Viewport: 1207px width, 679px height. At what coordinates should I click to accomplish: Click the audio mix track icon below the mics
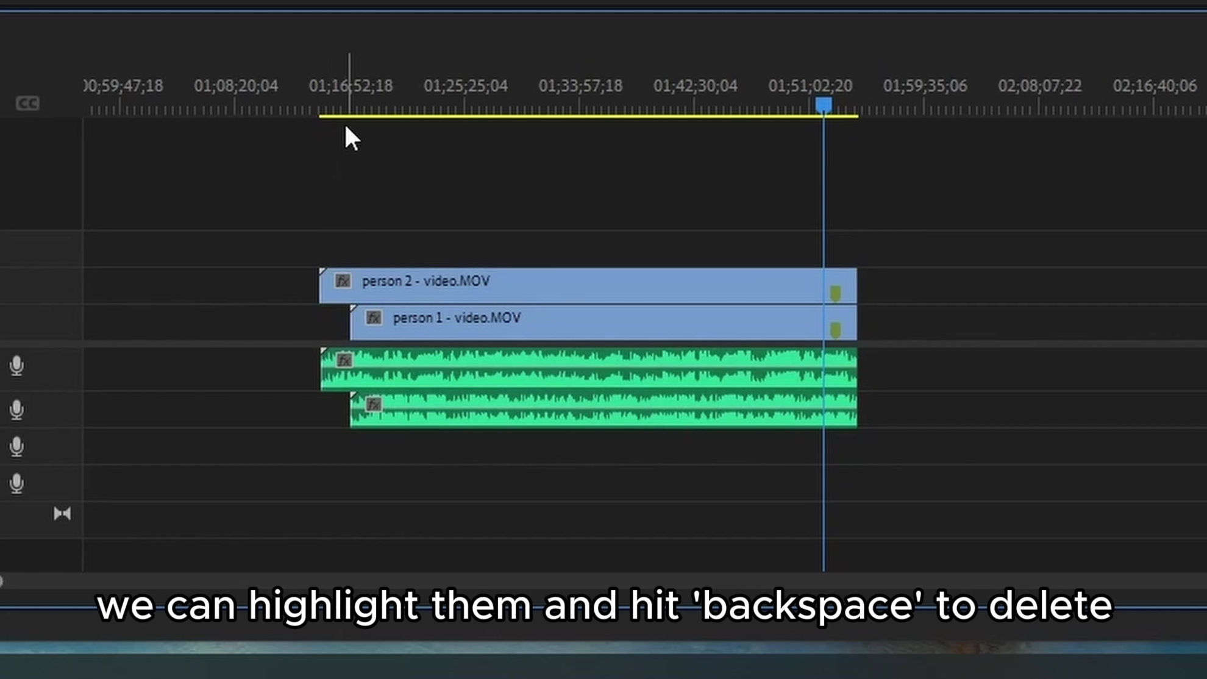coord(62,513)
